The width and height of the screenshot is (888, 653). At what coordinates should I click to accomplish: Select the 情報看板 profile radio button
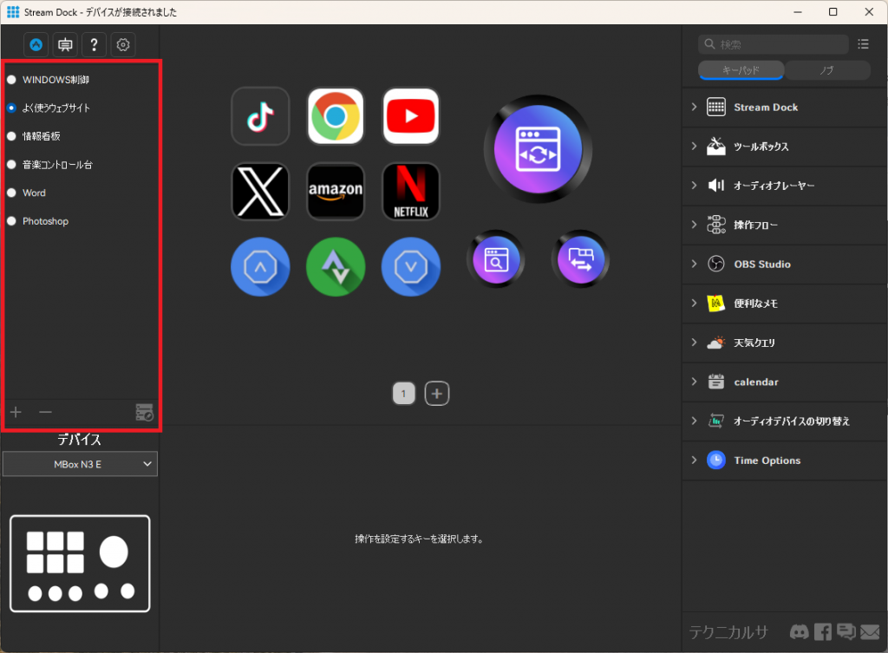(x=11, y=136)
